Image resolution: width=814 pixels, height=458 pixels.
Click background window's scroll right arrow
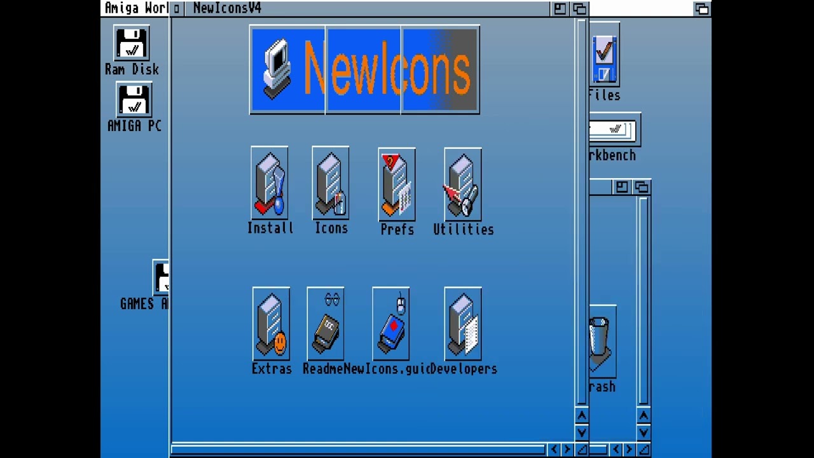629,450
